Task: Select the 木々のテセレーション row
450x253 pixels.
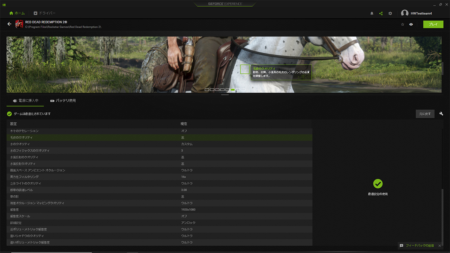Action: click(159, 131)
